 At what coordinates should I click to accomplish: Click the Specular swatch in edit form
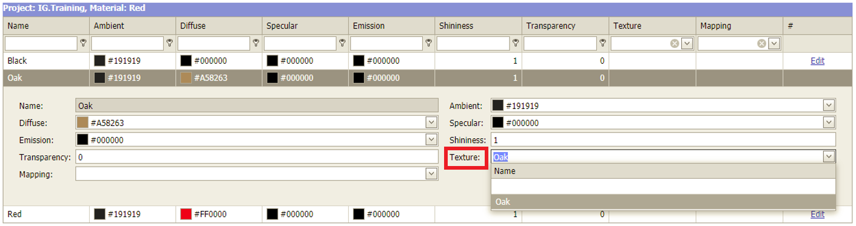coord(498,123)
